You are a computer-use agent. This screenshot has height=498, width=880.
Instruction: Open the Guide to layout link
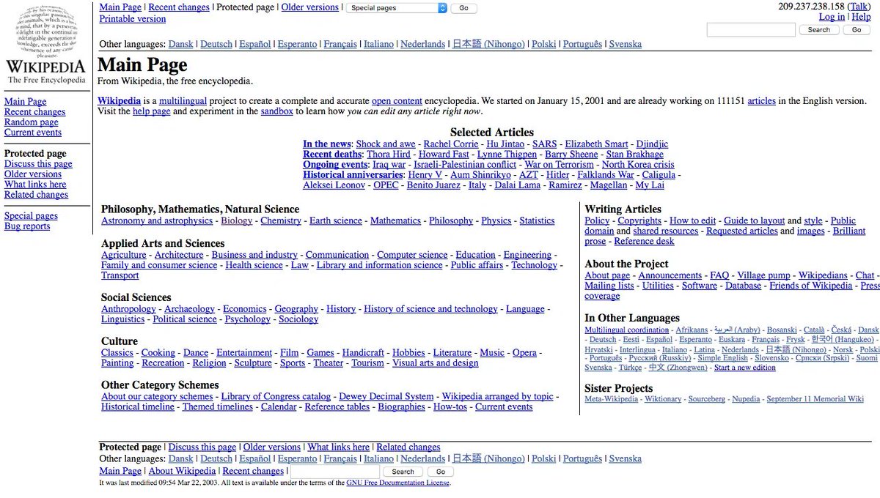[755, 220]
